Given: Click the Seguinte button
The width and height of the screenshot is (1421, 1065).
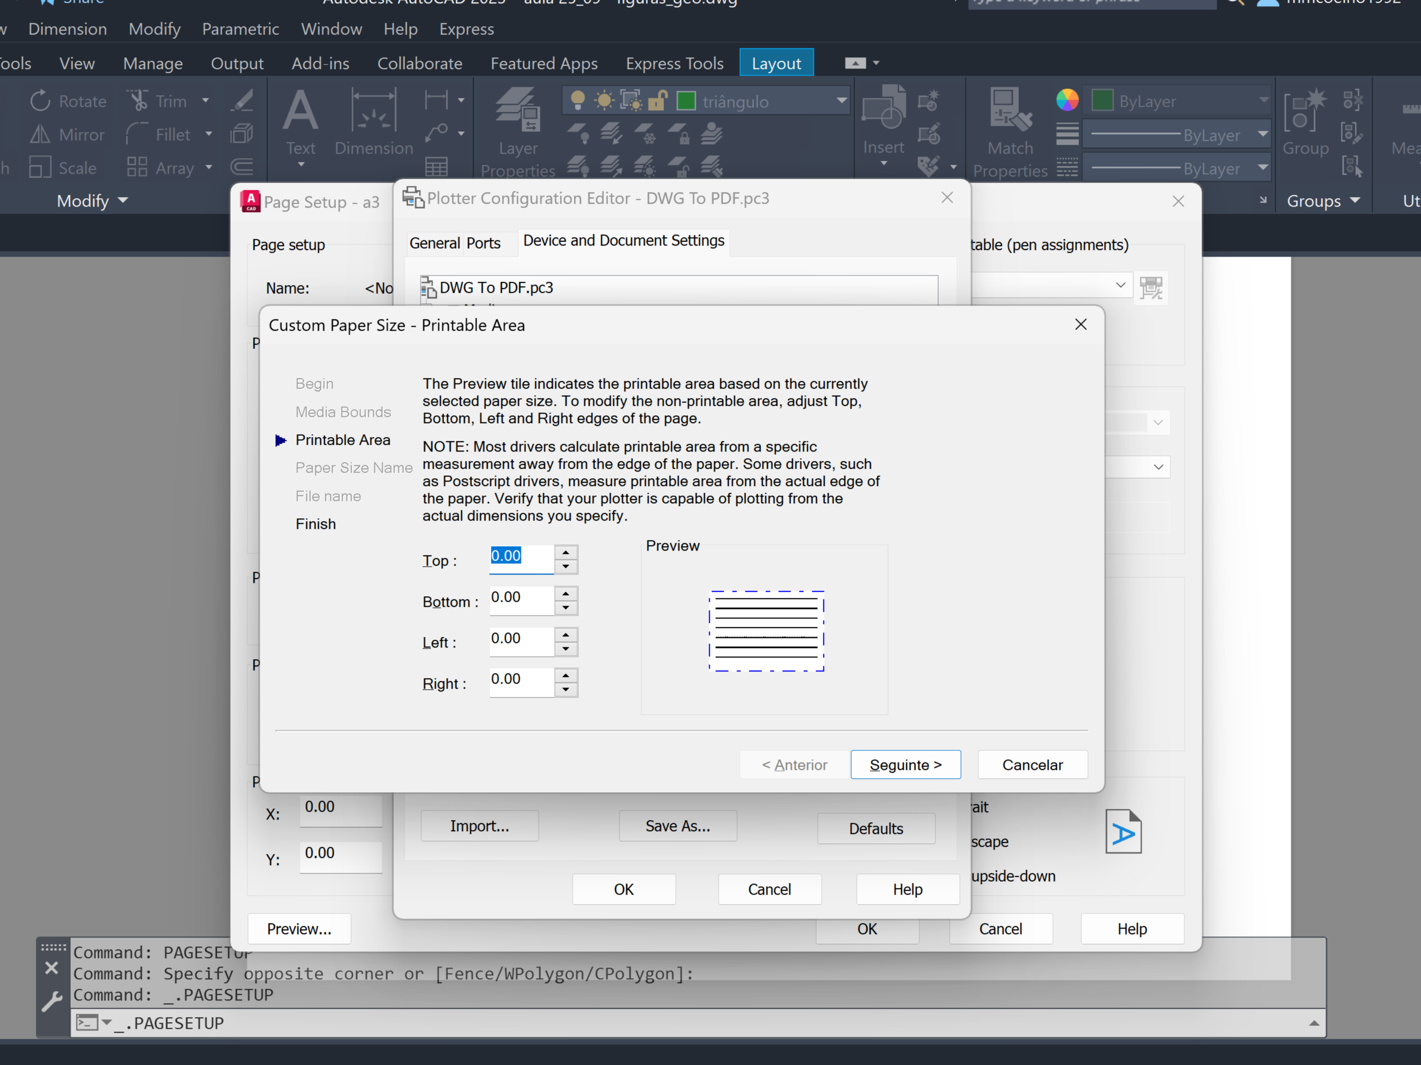Looking at the screenshot, I should (905, 764).
